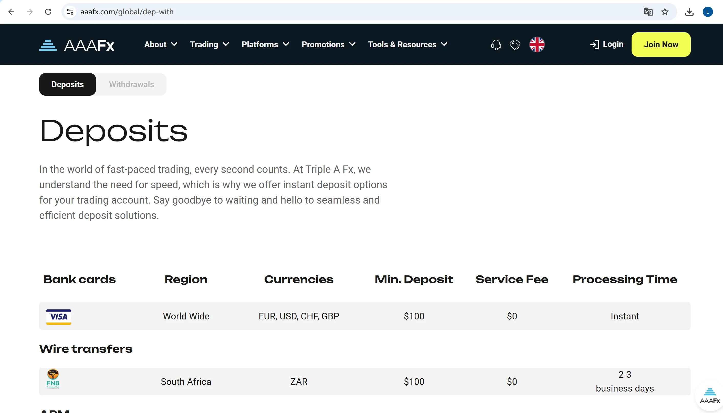
Task: Click Instant processing time cell
Action: coord(625,316)
